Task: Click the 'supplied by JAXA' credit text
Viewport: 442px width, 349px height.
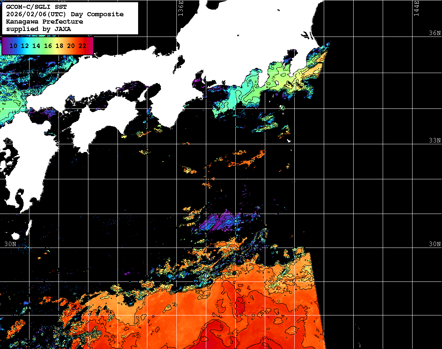Action: pos(39,29)
